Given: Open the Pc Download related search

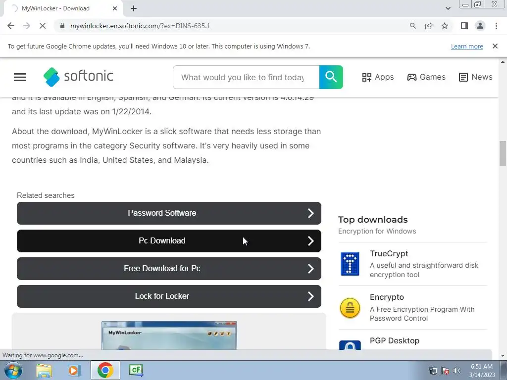Looking at the screenshot, I should pos(169,241).
